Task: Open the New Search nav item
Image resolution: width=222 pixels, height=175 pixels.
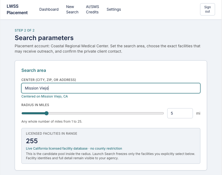Action: coord(72,9)
